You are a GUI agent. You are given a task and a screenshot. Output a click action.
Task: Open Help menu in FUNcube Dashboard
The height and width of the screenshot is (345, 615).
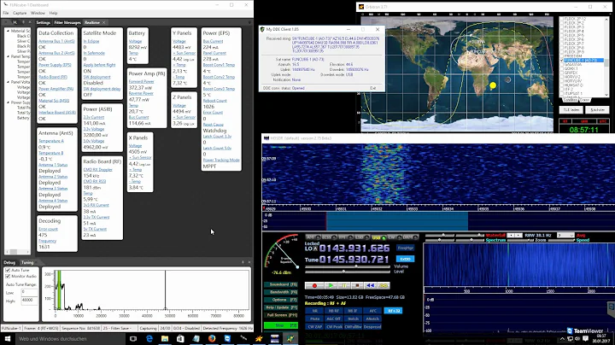point(53,13)
